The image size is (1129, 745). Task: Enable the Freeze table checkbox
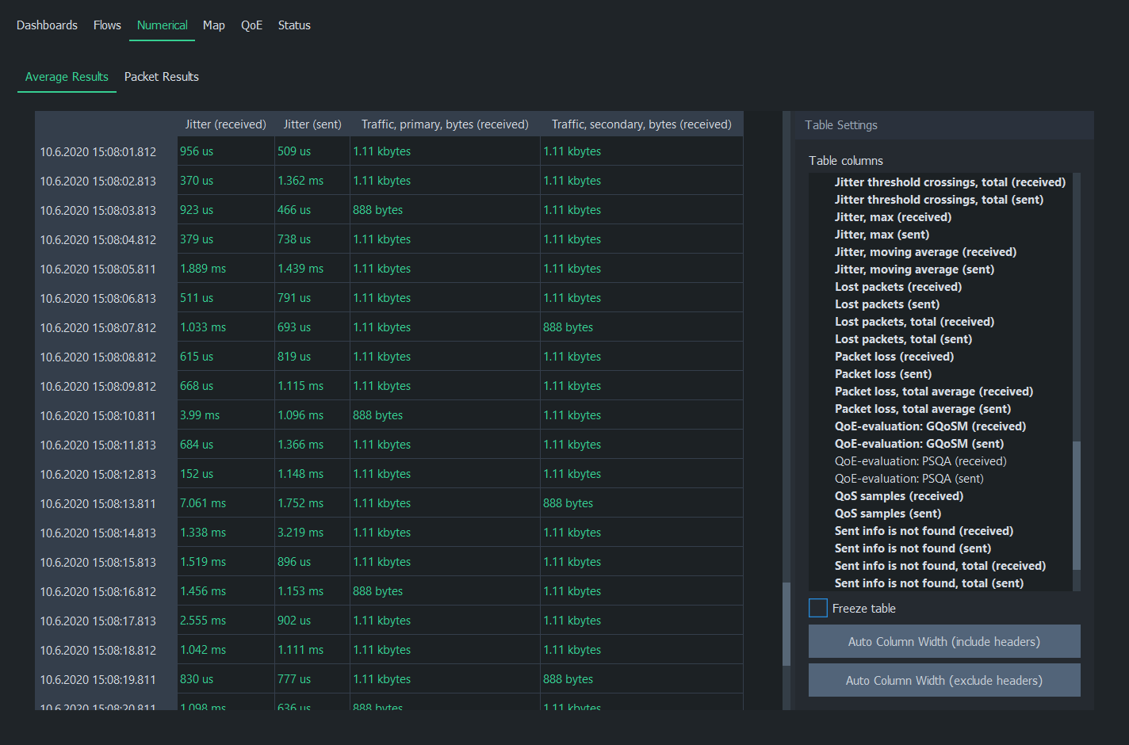pyautogui.click(x=818, y=608)
